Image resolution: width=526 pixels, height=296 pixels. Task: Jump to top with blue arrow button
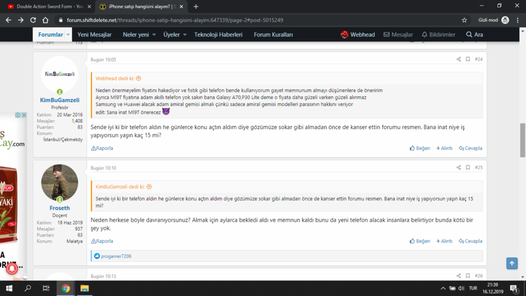[x=512, y=263]
